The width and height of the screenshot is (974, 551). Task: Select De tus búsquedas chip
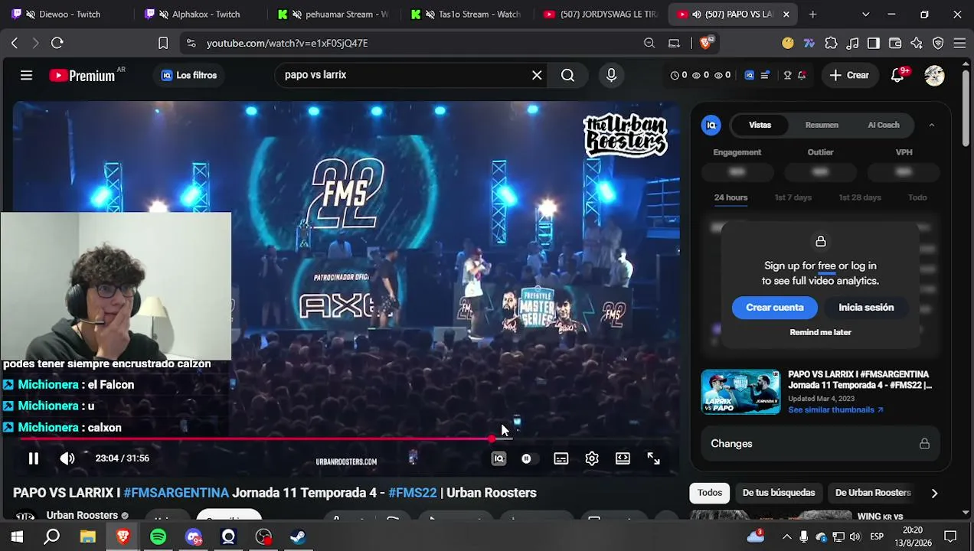[779, 493]
